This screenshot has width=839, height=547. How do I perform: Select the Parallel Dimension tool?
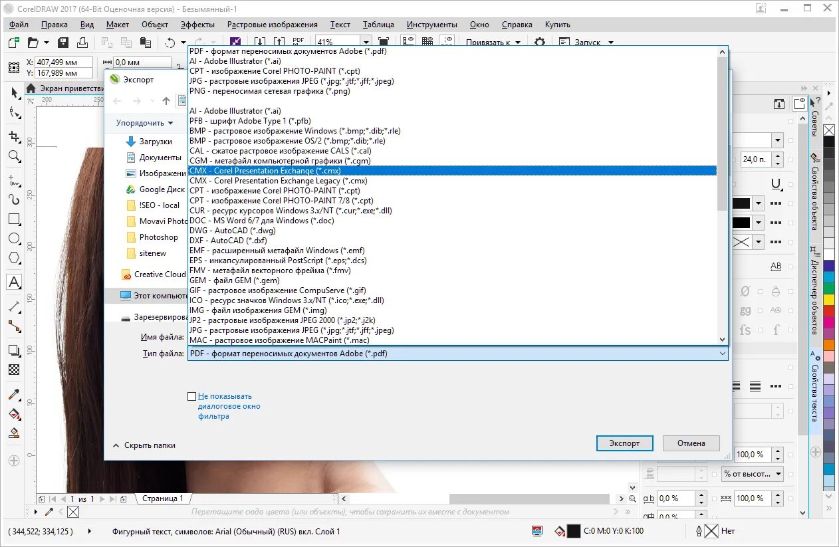click(x=13, y=306)
